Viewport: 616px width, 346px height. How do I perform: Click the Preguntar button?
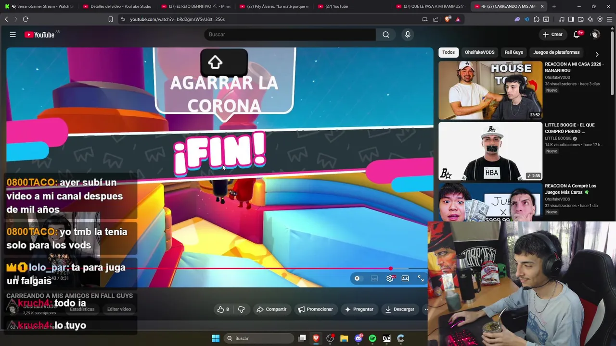(359, 309)
